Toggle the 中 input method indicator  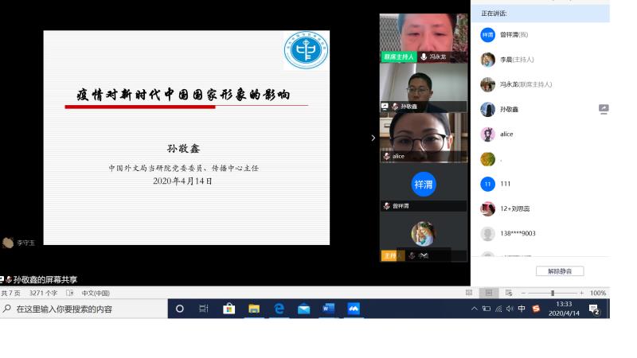point(522,309)
